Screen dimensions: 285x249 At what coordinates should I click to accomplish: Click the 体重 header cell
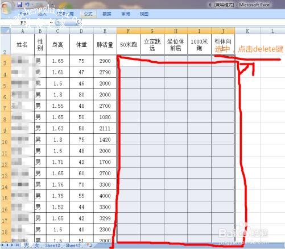click(81, 45)
